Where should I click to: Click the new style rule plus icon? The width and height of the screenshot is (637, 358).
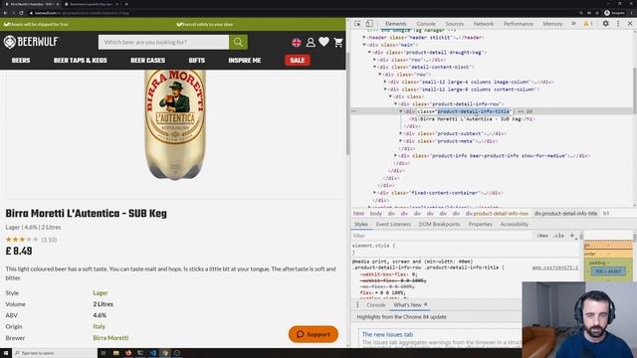coord(572,236)
